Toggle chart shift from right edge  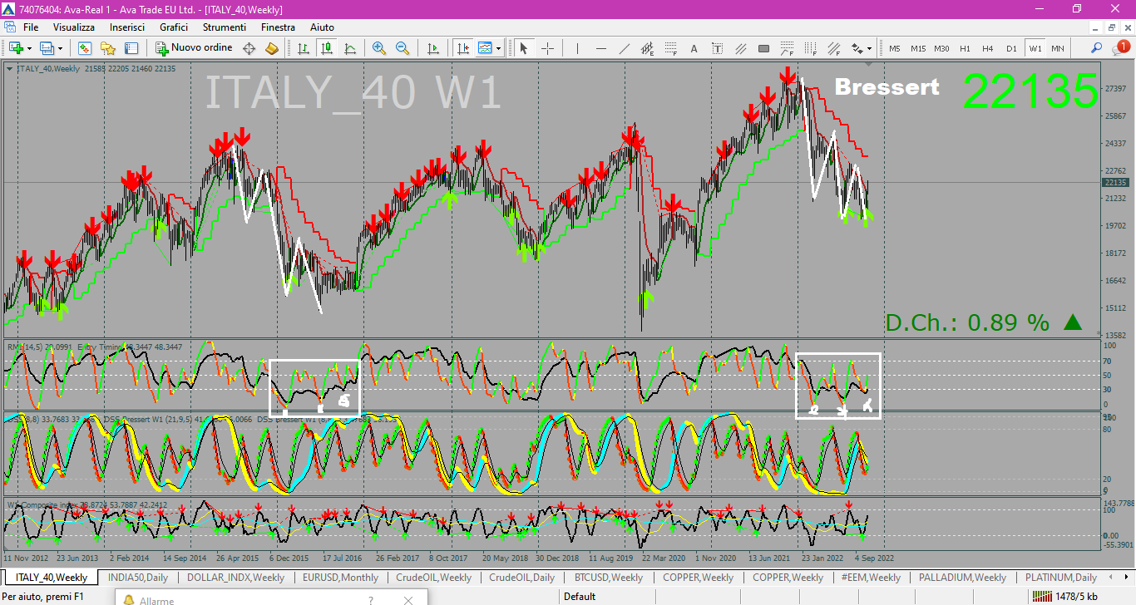point(463,48)
